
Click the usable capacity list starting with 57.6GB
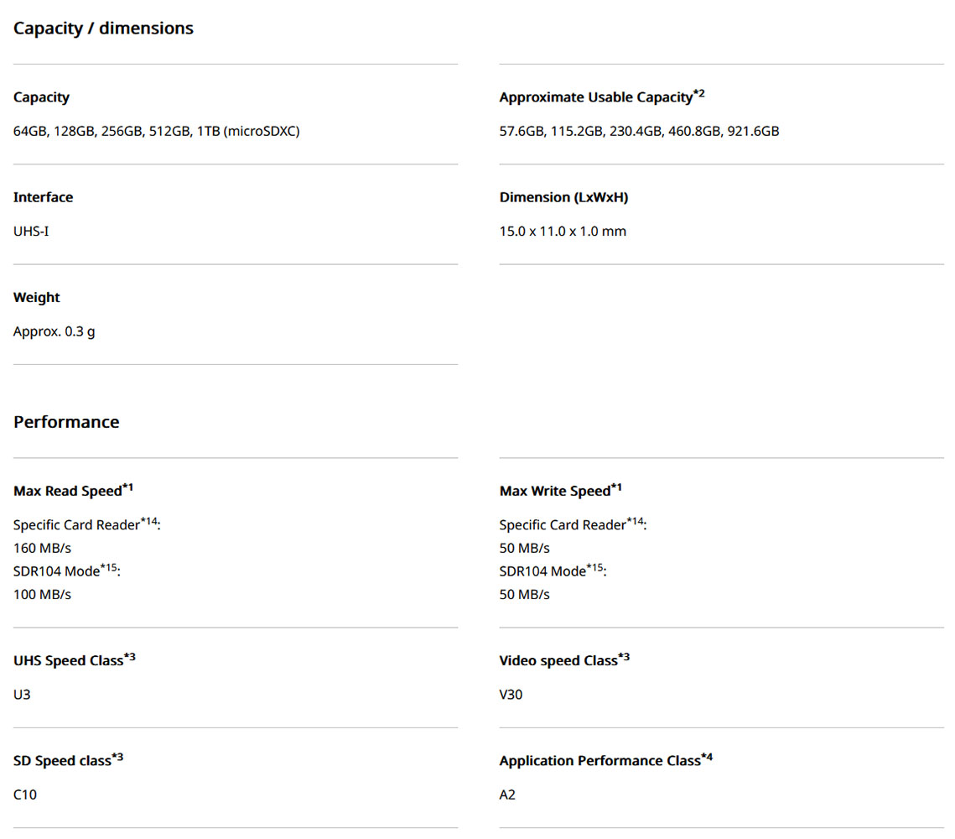tap(639, 131)
